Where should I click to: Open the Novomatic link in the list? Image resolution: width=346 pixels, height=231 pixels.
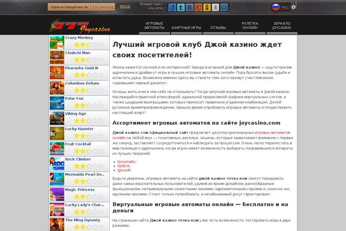127,162
